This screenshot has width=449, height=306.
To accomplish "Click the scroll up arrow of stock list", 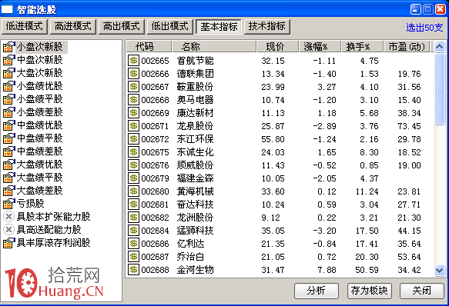I will point(440,47).
